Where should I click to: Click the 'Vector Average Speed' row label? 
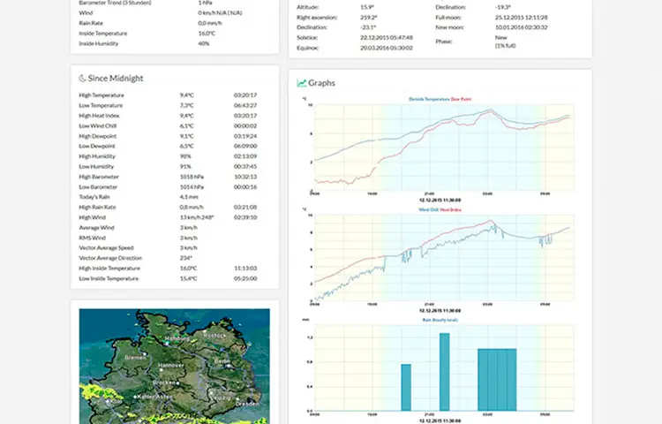pos(107,248)
